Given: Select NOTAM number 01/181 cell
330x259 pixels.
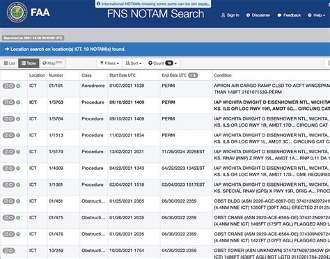Looking at the screenshot, I should [x=56, y=86].
